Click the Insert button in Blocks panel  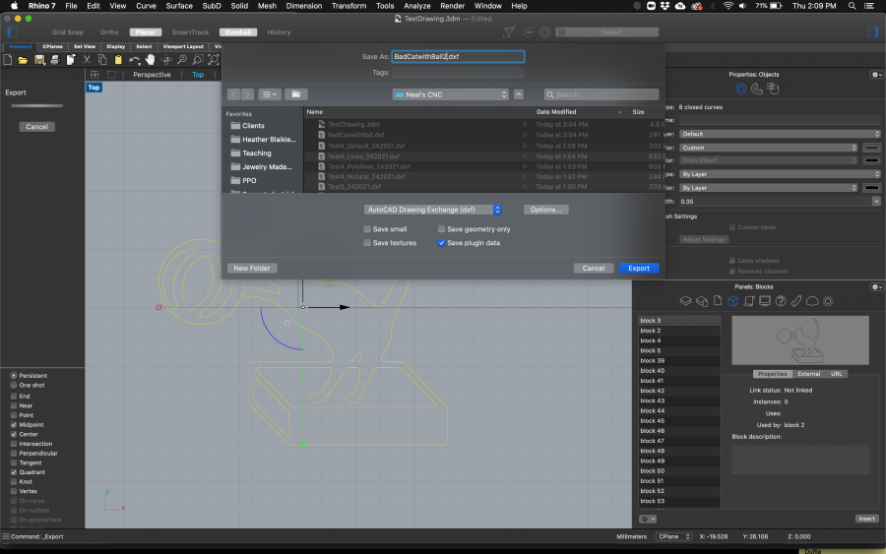[x=866, y=519]
